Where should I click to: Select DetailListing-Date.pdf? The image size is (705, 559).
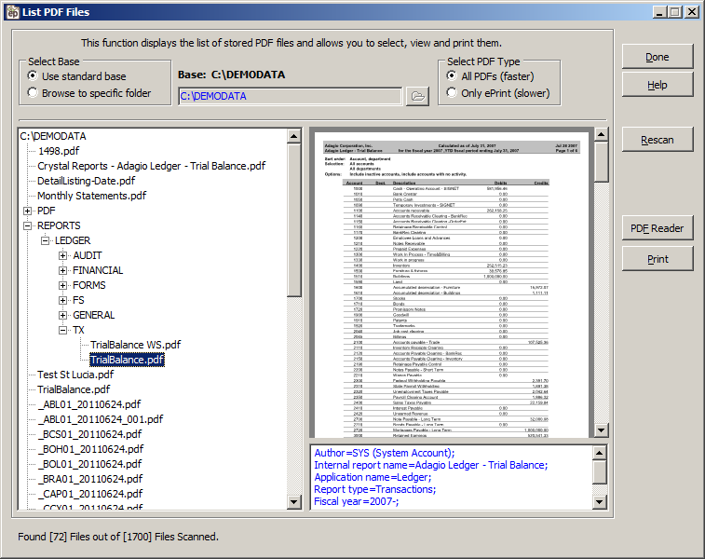pyautogui.click(x=87, y=181)
